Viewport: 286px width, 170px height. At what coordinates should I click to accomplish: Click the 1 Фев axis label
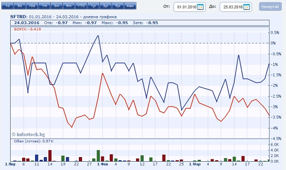102,164
